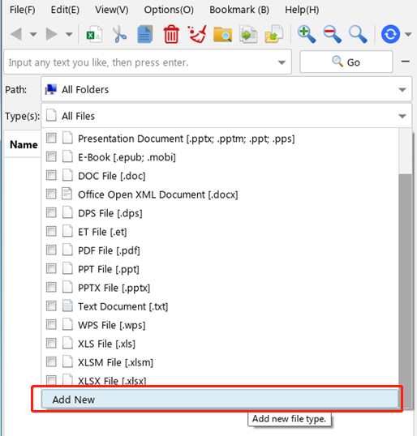Screen dimensions: 417x436
Task: Open the Options(O) menu
Action: 169,10
